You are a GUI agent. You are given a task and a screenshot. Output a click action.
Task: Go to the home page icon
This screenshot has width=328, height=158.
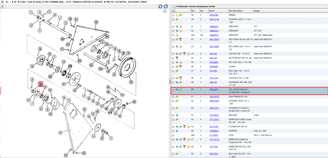pyautogui.click(x=2, y=2)
